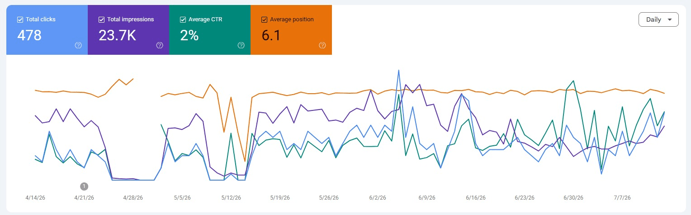Open the Daily granularity dropdown
The width and height of the screenshot is (691, 215).
(658, 19)
